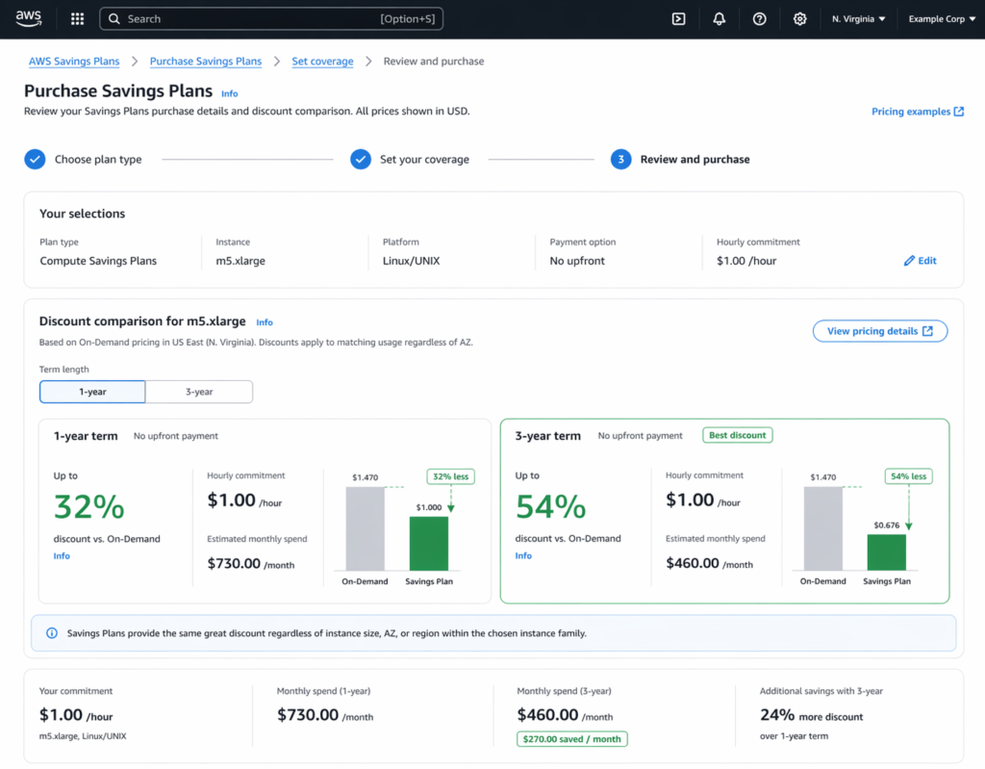This screenshot has height=769, width=985.
Task: Open the help panel question icon
Action: pos(759,18)
